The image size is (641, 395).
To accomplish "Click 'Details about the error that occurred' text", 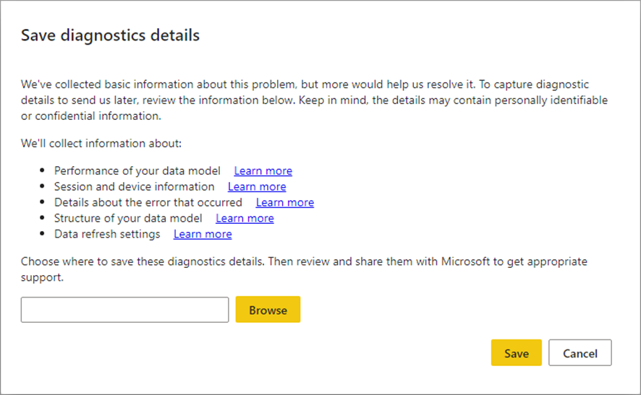I will coord(148,203).
